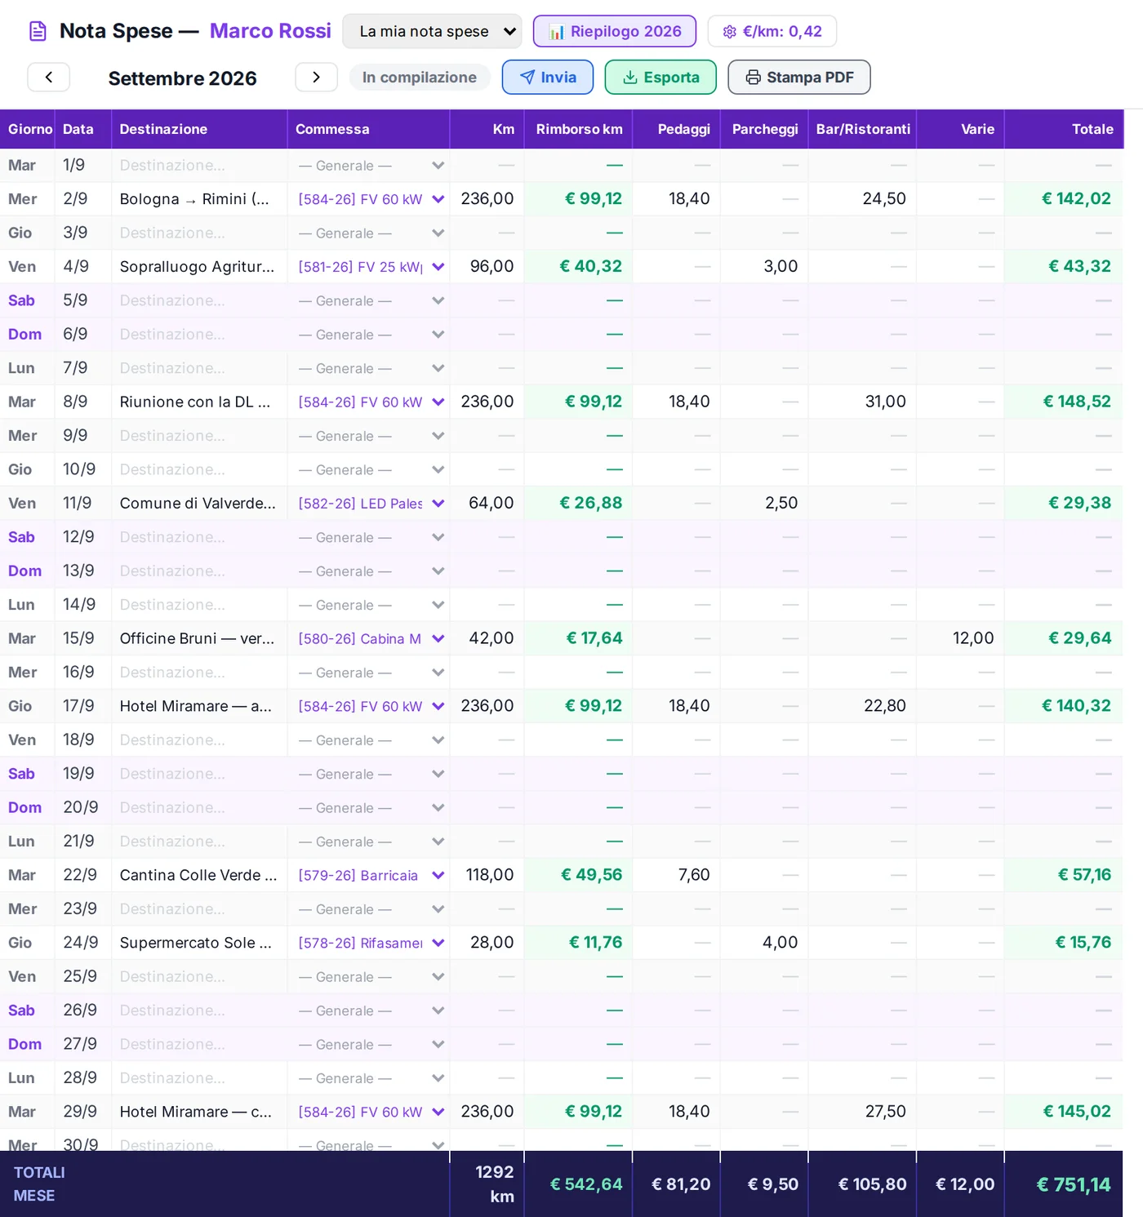Open Commessa dropdown for 22/9 row
This screenshot has width=1143, height=1217.
(x=371, y=875)
